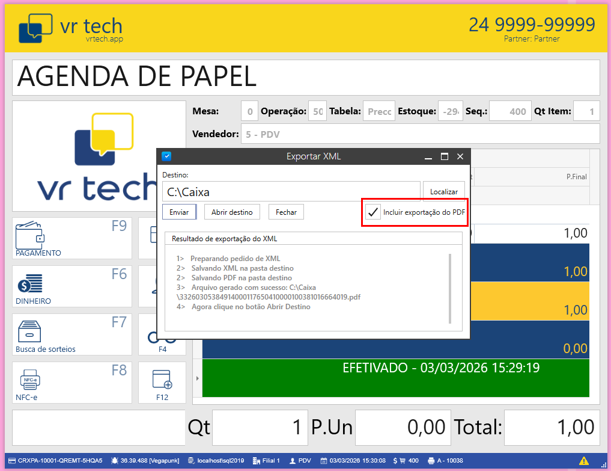Screen dimensions: 611x471
Task: Click the DINHEIRO cash payment icon (F6)
Action: [x=30, y=285]
